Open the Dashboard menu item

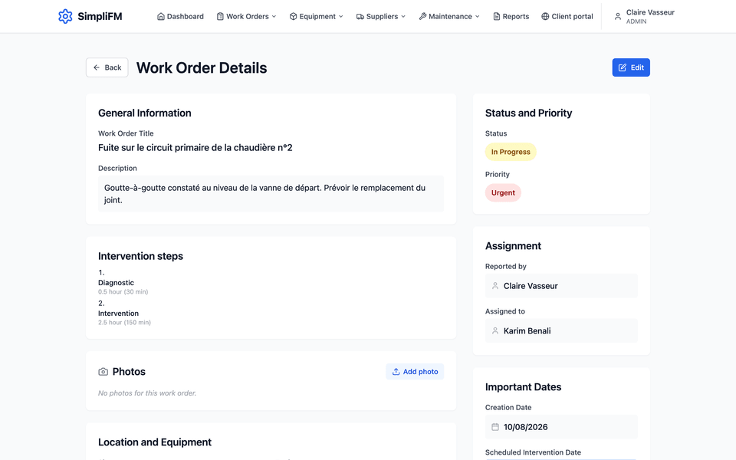click(x=180, y=16)
